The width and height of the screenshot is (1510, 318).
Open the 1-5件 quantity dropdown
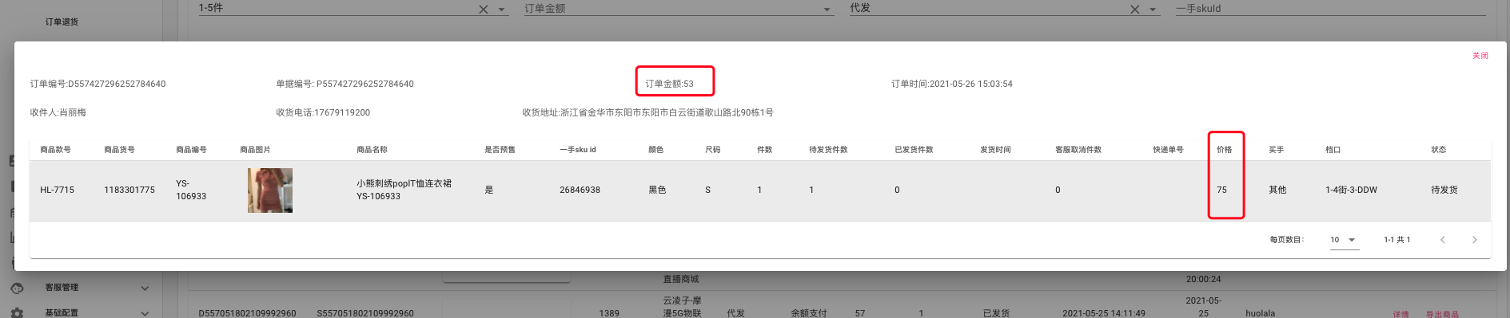(502, 10)
